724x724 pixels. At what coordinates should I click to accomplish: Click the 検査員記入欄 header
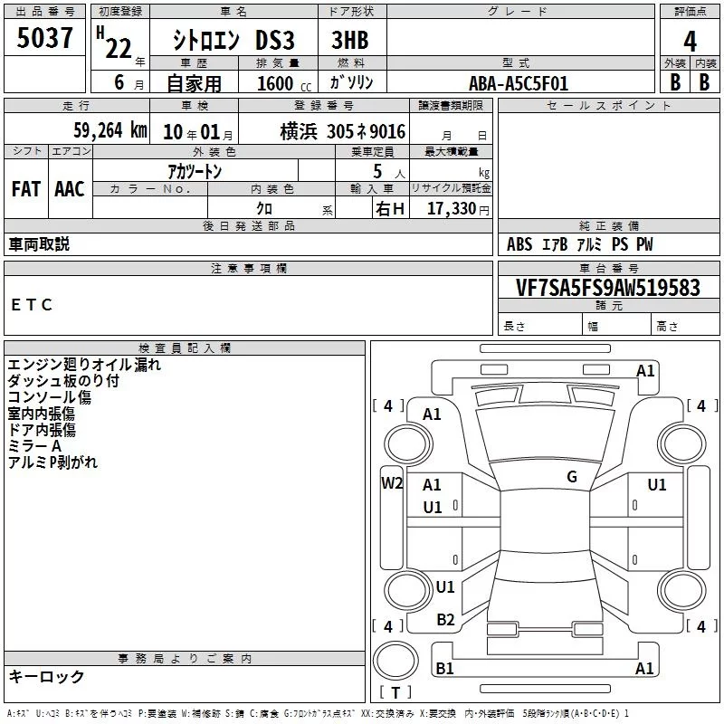185,348
